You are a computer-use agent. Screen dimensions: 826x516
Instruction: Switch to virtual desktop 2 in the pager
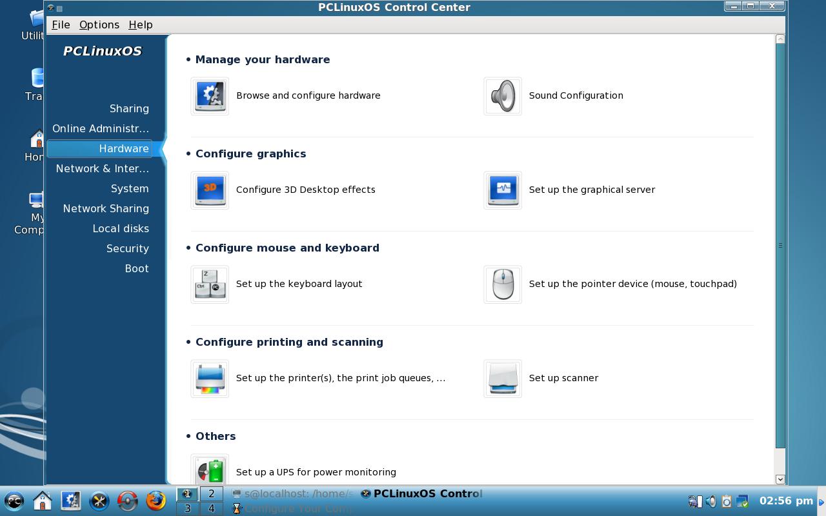pyautogui.click(x=211, y=494)
